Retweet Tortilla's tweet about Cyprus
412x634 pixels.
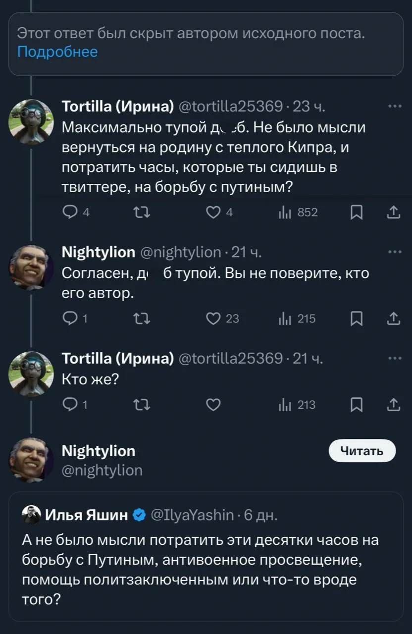point(142,212)
